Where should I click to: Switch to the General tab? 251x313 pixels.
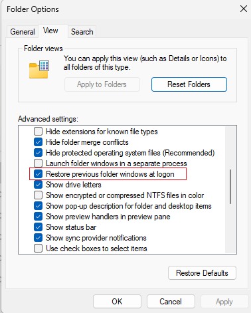coord(23,32)
